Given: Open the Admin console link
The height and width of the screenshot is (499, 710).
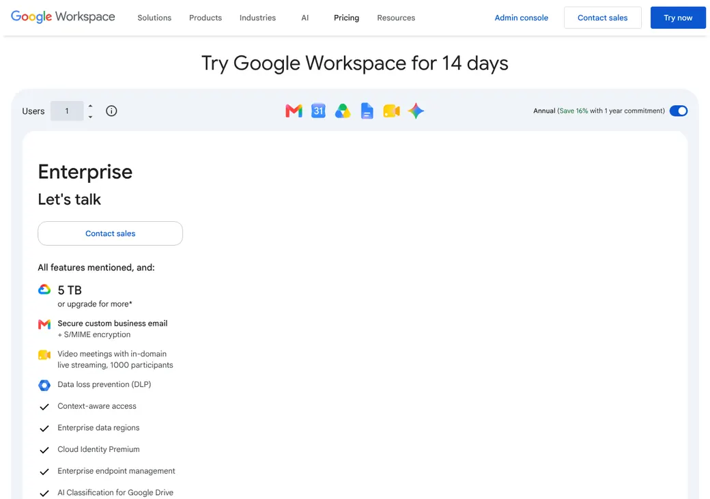Looking at the screenshot, I should pyautogui.click(x=521, y=18).
